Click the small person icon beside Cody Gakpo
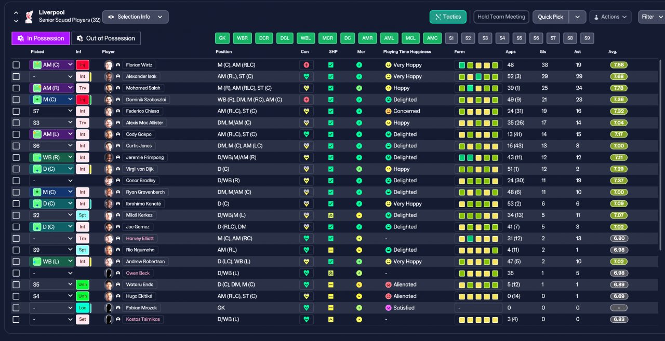Image resolution: width=665 pixels, height=341 pixels. [x=118, y=134]
